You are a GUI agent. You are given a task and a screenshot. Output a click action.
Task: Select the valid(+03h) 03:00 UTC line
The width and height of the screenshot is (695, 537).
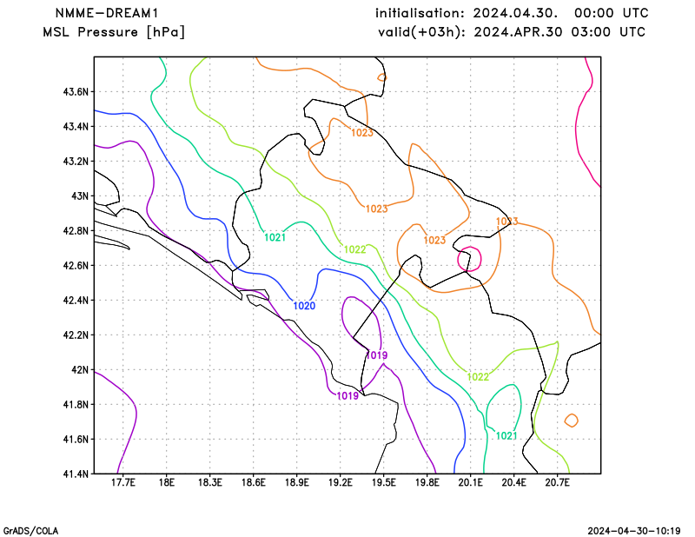coord(512,32)
